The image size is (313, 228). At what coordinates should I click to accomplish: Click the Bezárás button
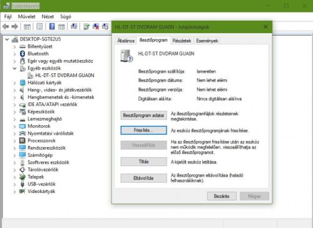pyautogui.click(x=222, y=196)
